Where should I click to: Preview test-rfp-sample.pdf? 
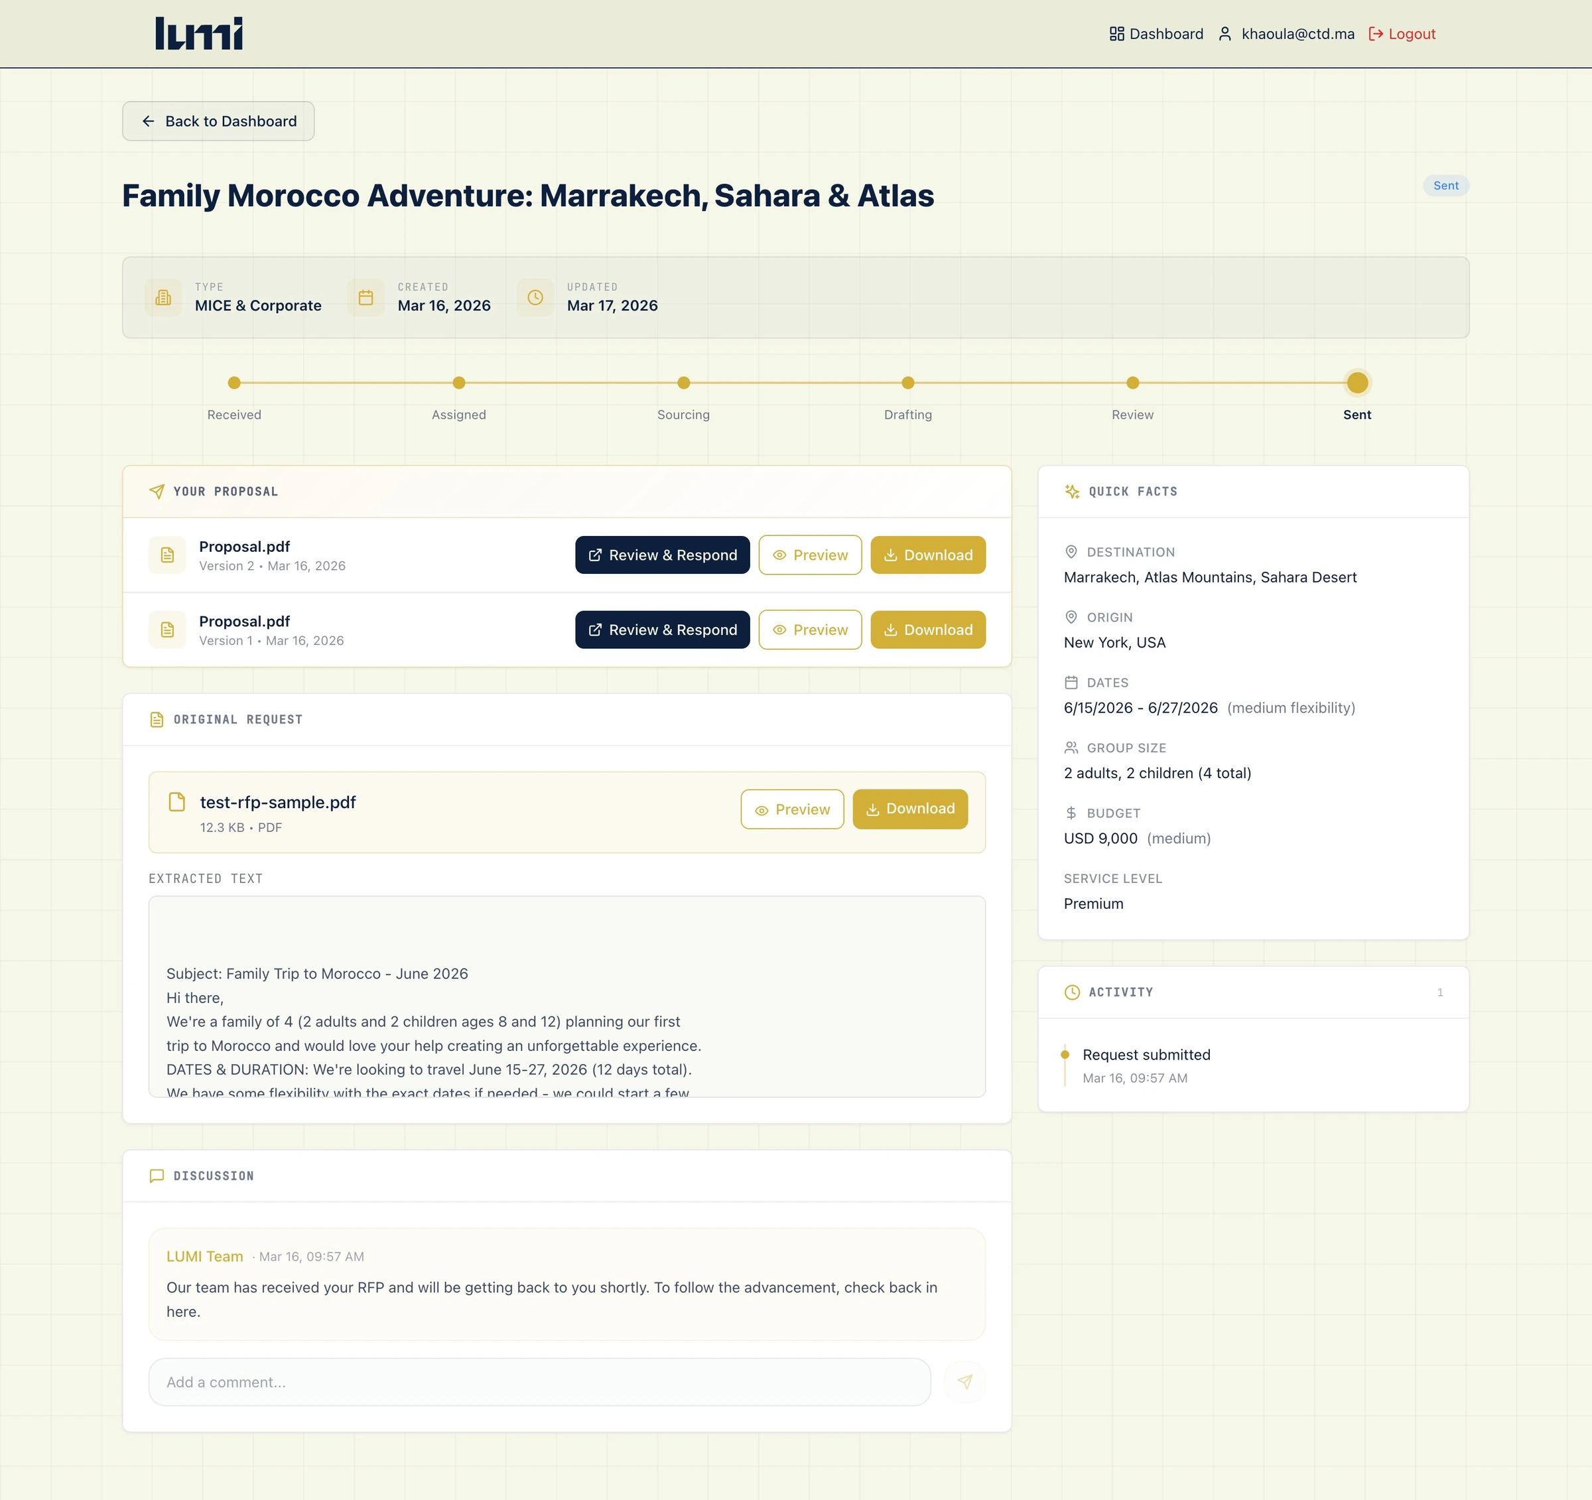[x=792, y=809]
